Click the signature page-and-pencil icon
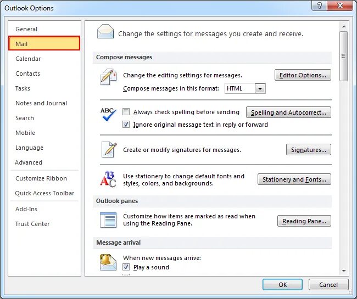 click(109, 149)
